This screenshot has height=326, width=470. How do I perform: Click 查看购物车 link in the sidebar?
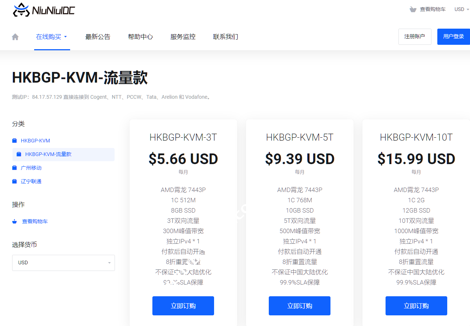coord(35,221)
